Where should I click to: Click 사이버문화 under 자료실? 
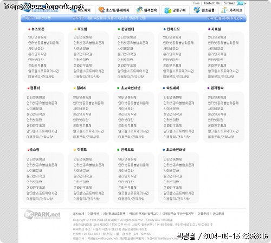216,48
